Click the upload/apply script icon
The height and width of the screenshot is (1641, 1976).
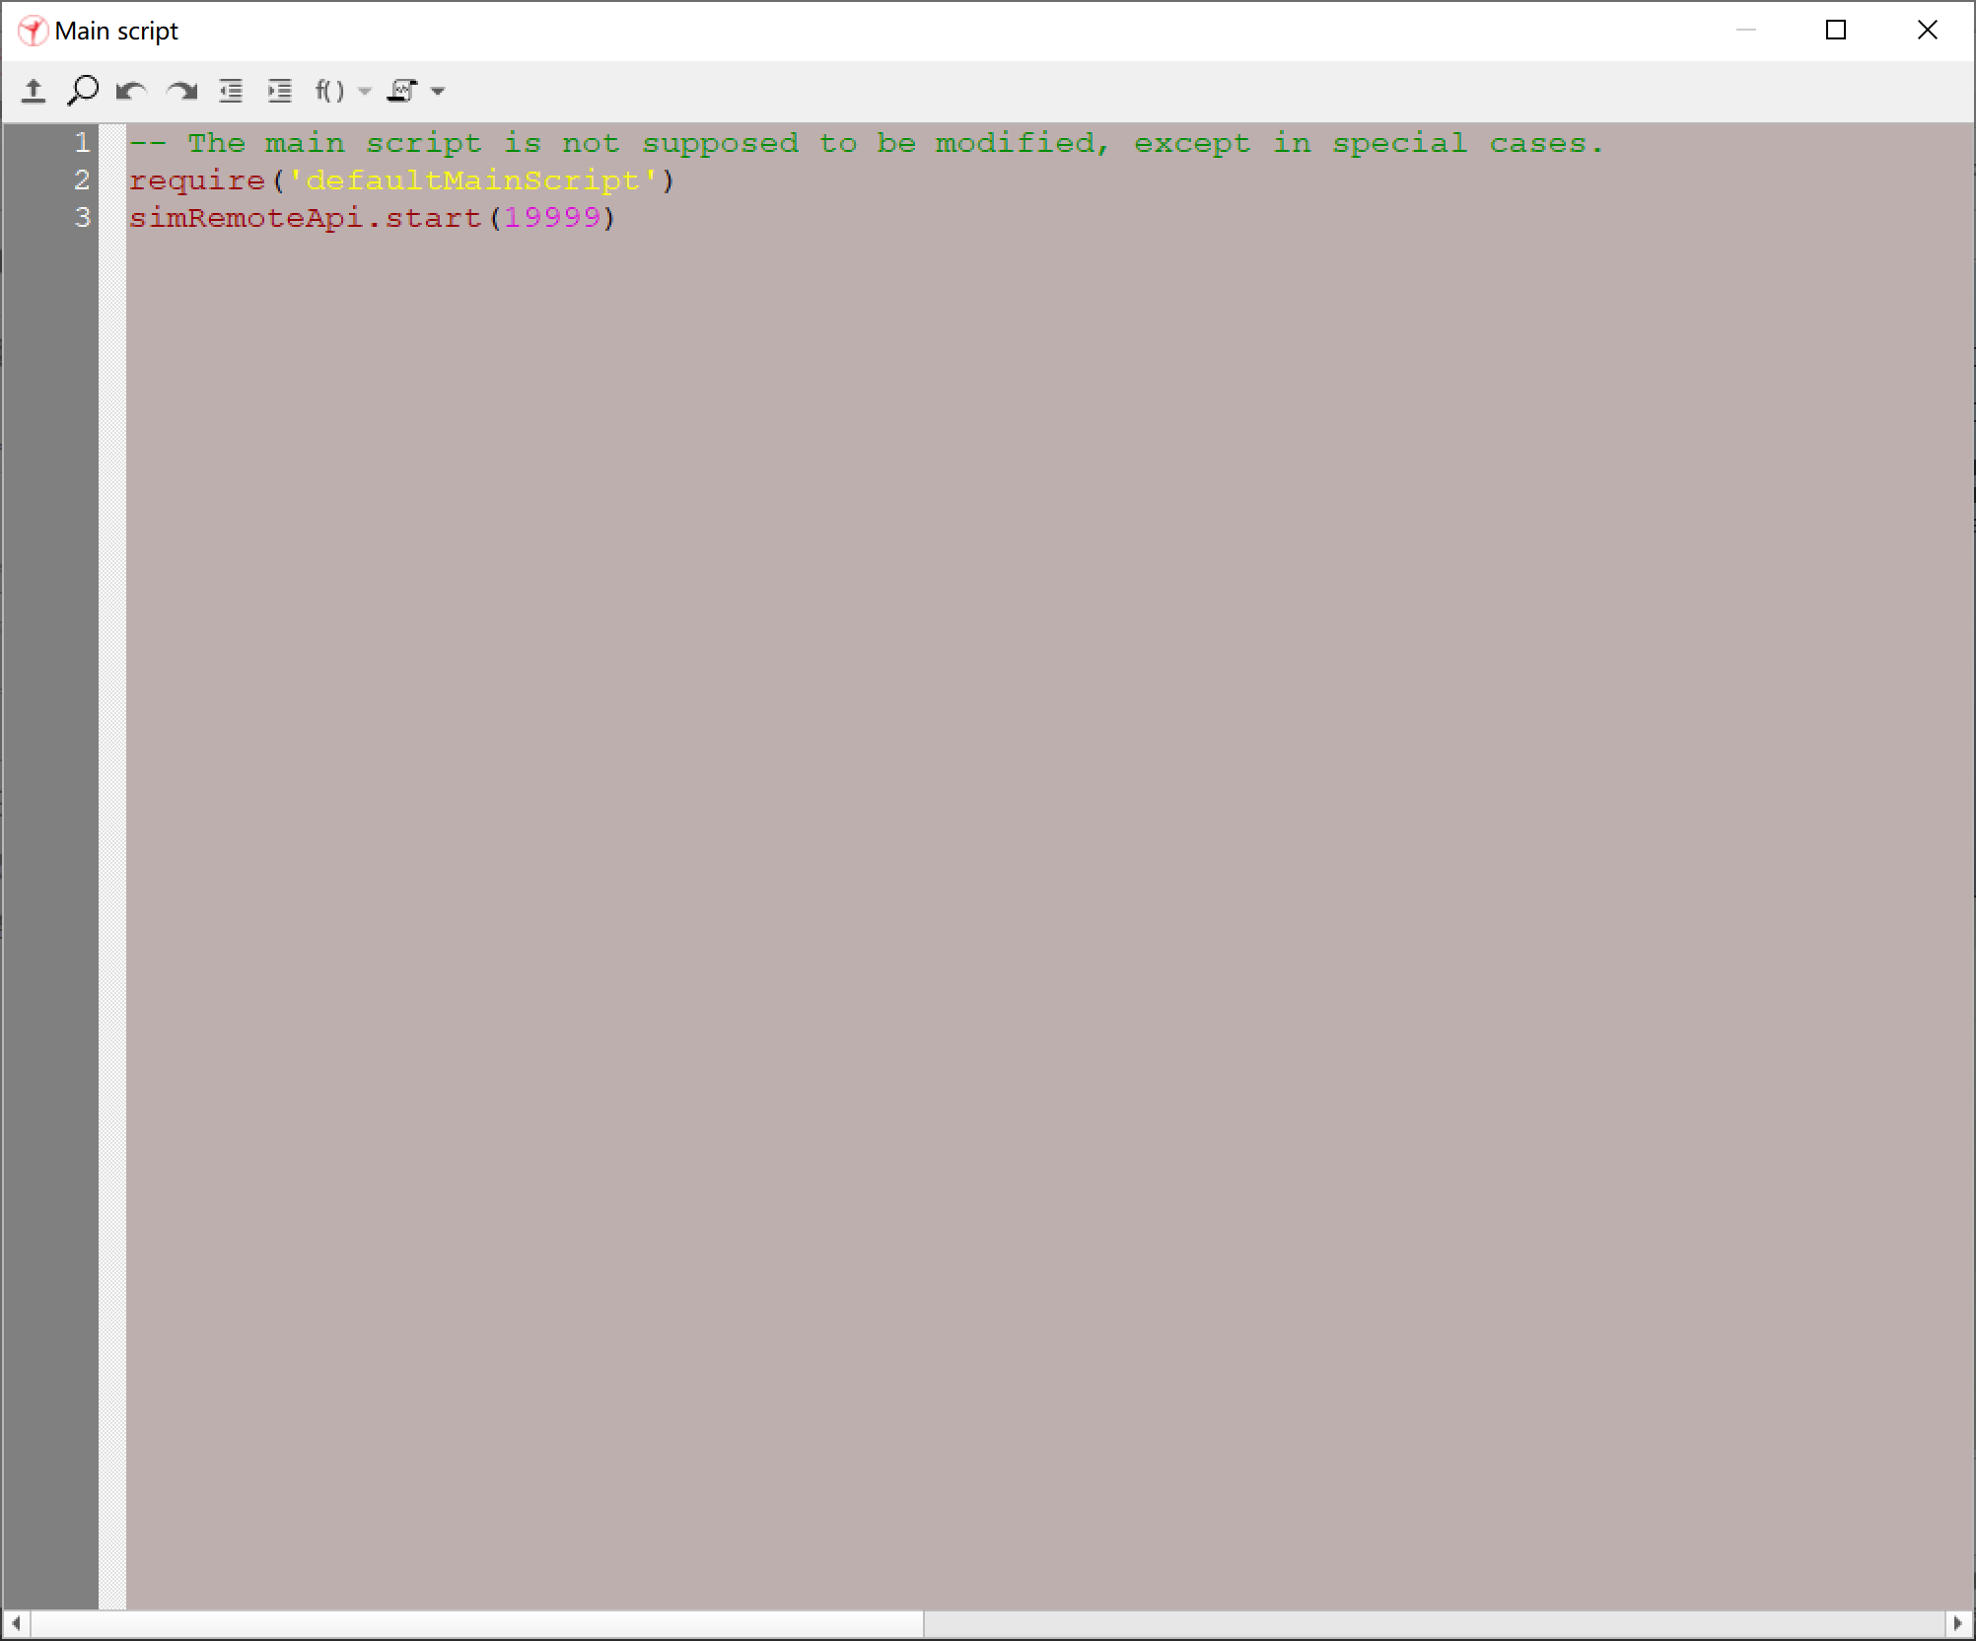(35, 91)
